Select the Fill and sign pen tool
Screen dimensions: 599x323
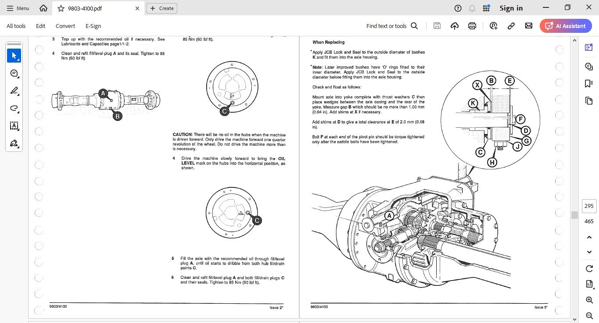pos(14,143)
